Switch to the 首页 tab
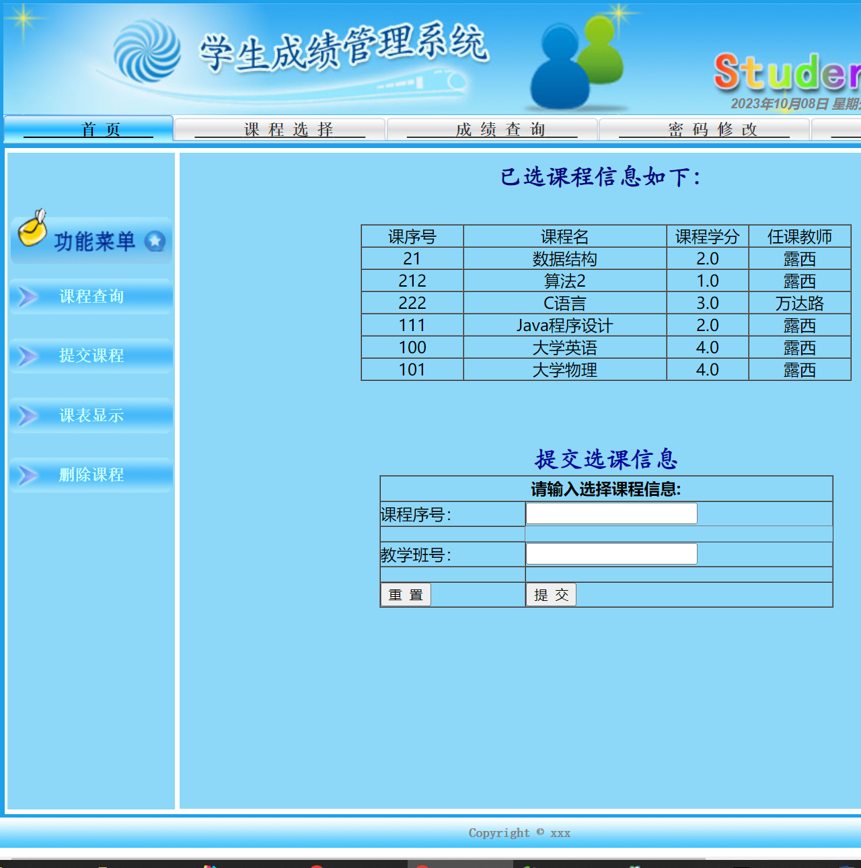The height and width of the screenshot is (868, 861). [100, 129]
